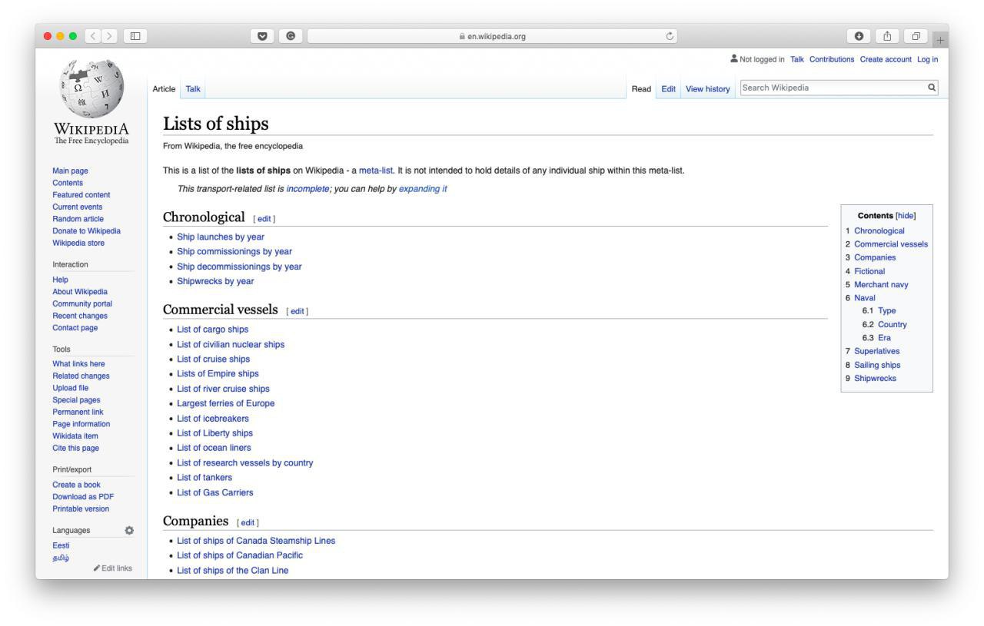Screen dimensions: 984x626
Task: Open the Safari downloads icon
Action: click(x=858, y=36)
